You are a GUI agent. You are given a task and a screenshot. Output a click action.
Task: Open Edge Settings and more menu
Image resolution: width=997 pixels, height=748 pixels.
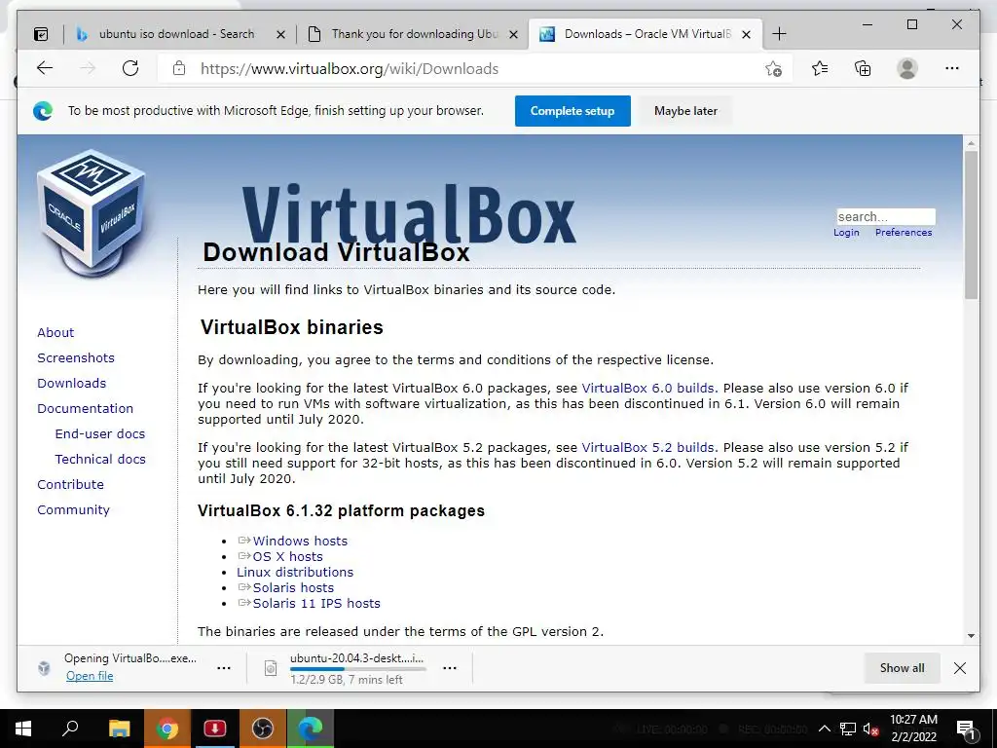952,68
